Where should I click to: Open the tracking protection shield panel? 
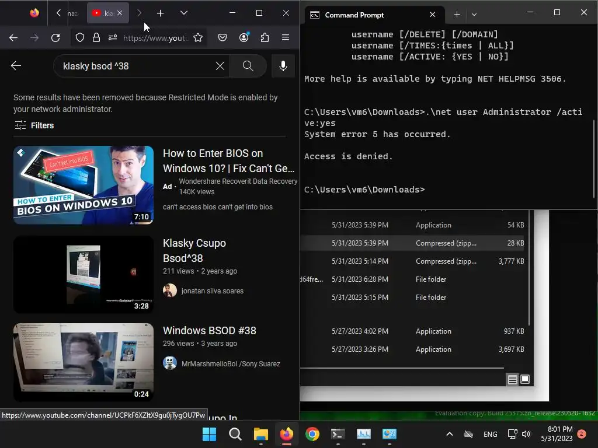(x=79, y=37)
